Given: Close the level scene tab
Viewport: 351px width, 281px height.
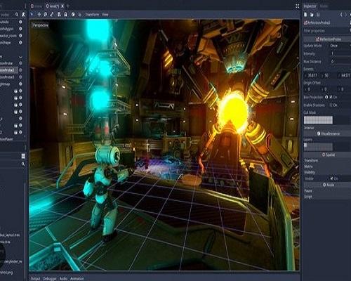Looking at the screenshot, I should [x=62, y=6].
